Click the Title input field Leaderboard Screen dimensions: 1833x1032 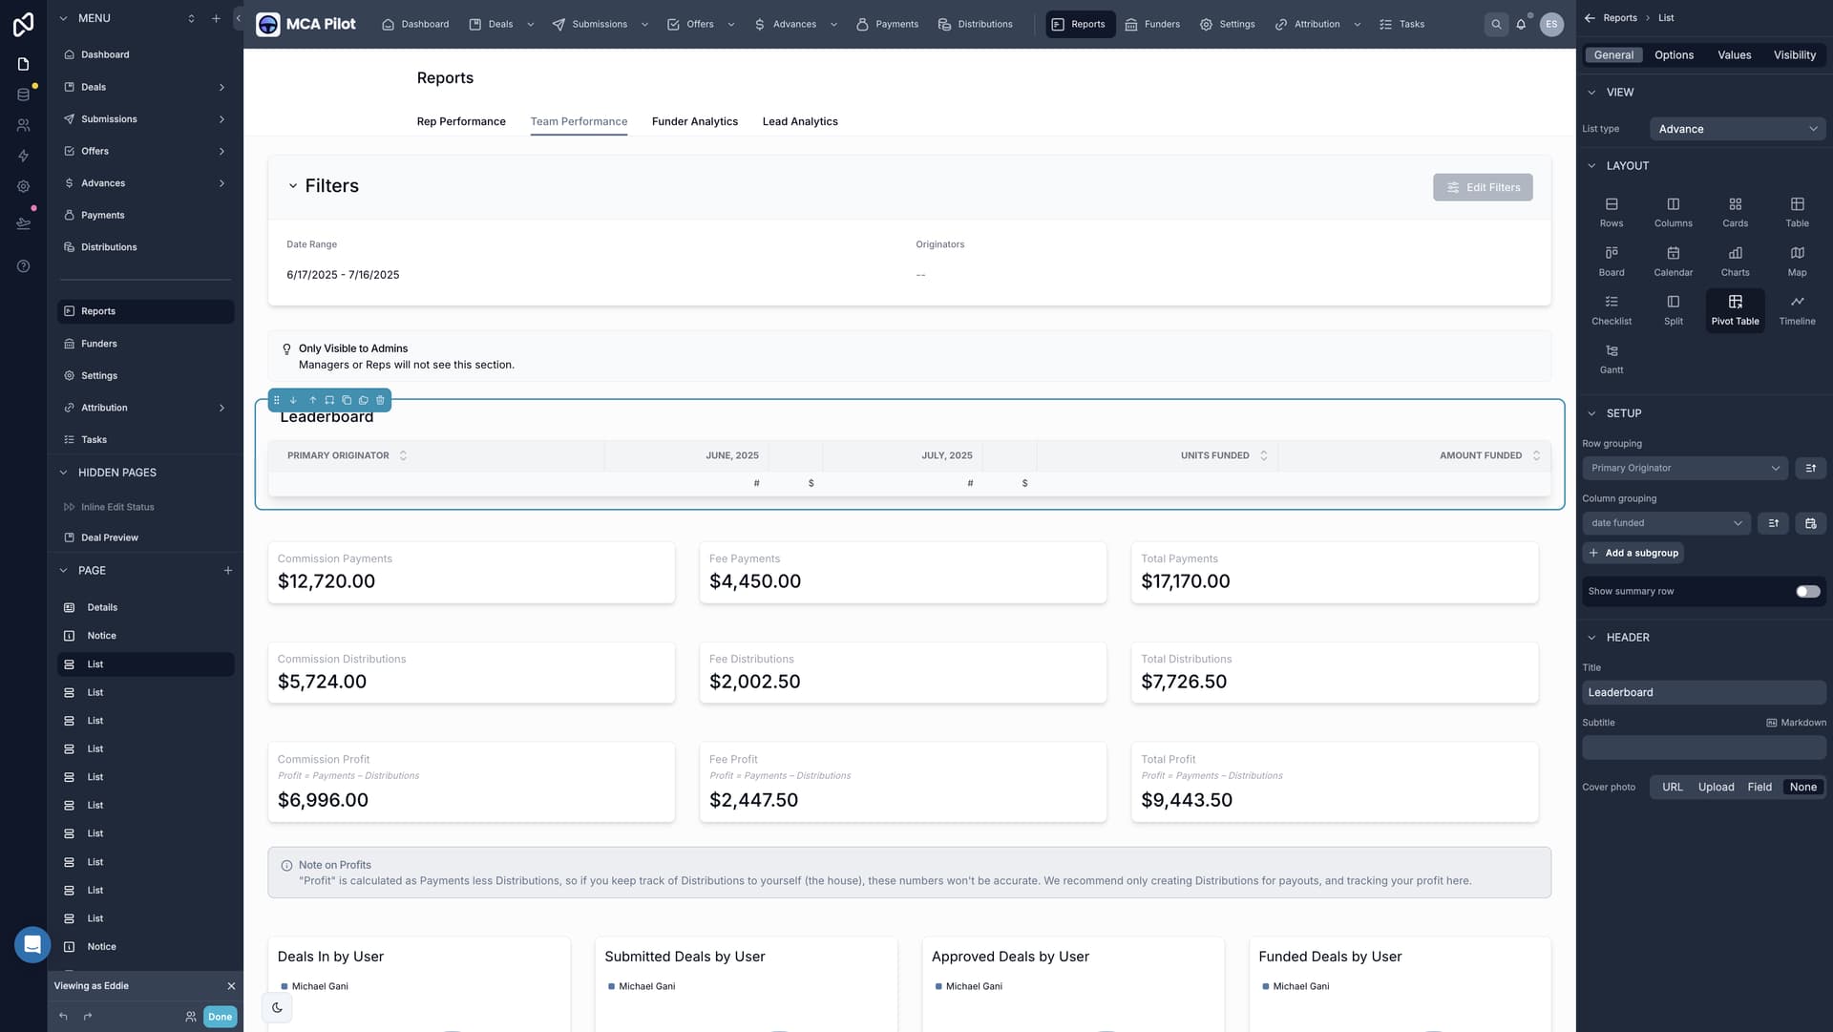tap(1703, 693)
